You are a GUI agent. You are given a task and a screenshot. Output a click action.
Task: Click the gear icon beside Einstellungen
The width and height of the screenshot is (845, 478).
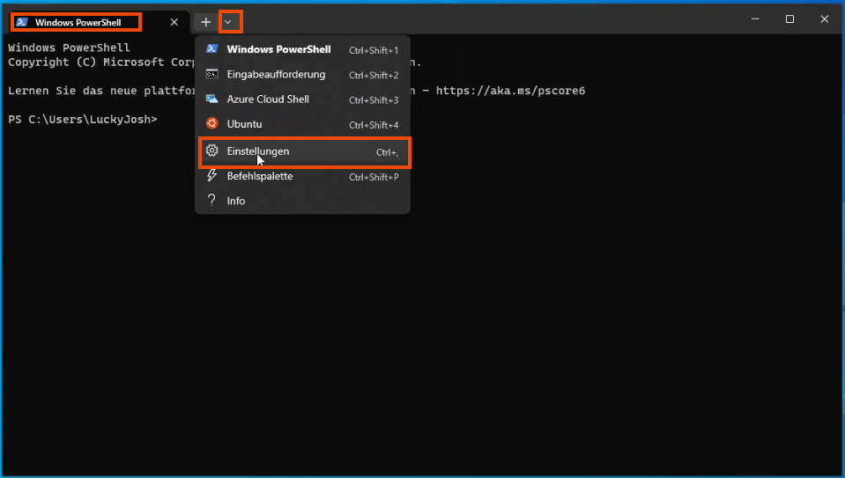tap(211, 151)
